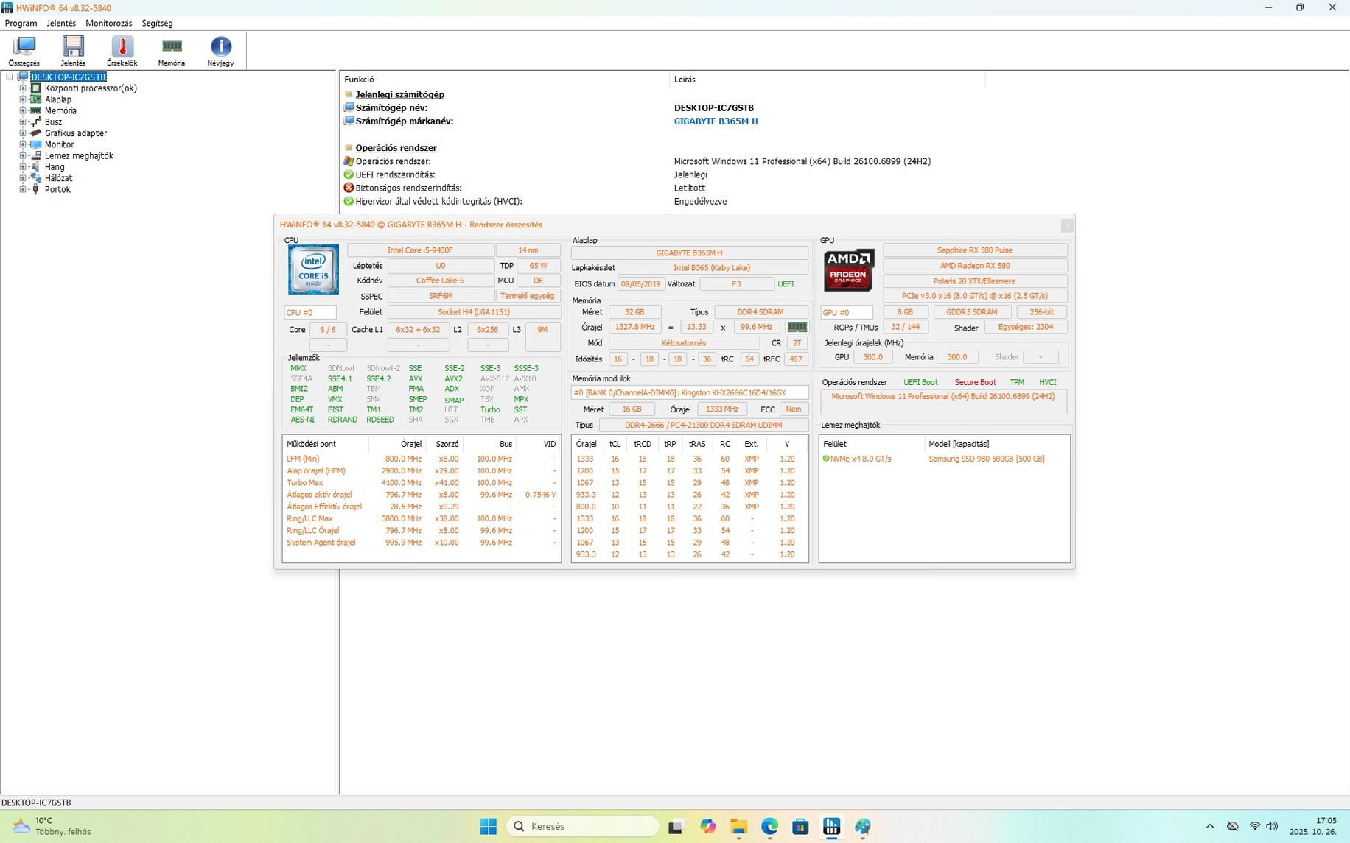
Task: Click the Memória toolbar icon
Action: 172,52
